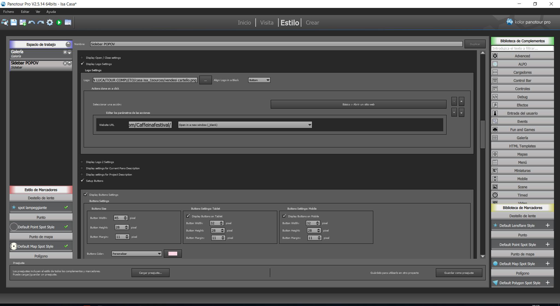
Task: Click the green play build icon
Action: point(59,22)
